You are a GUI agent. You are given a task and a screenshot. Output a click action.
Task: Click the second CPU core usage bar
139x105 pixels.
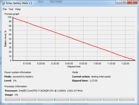(29, 99)
